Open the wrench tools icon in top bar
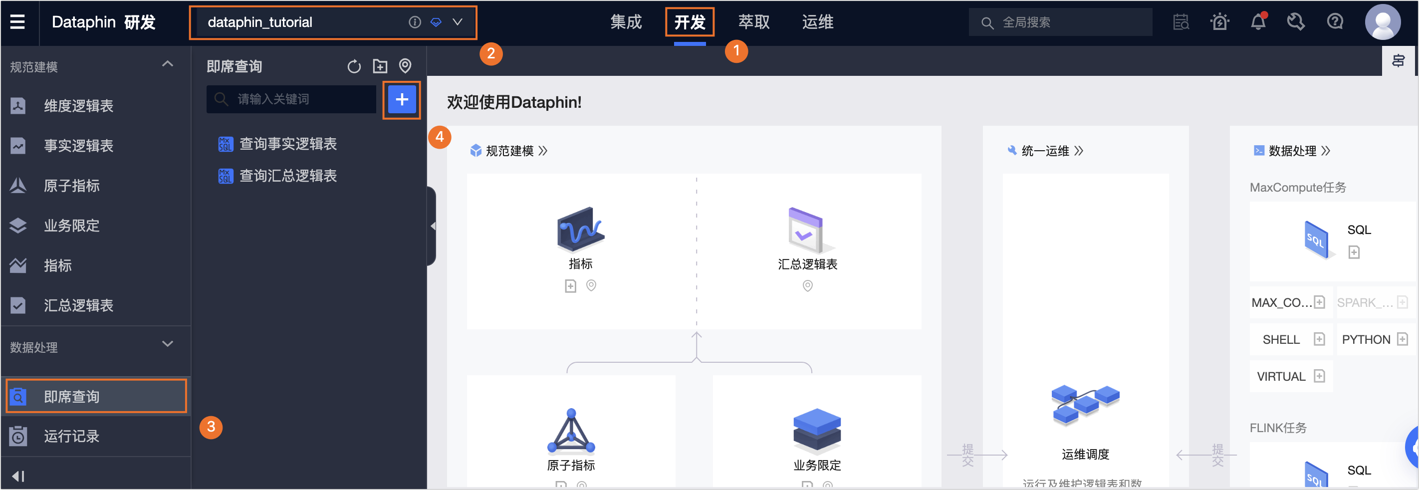Viewport: 1419px width, 490px height. (1296, 22)
